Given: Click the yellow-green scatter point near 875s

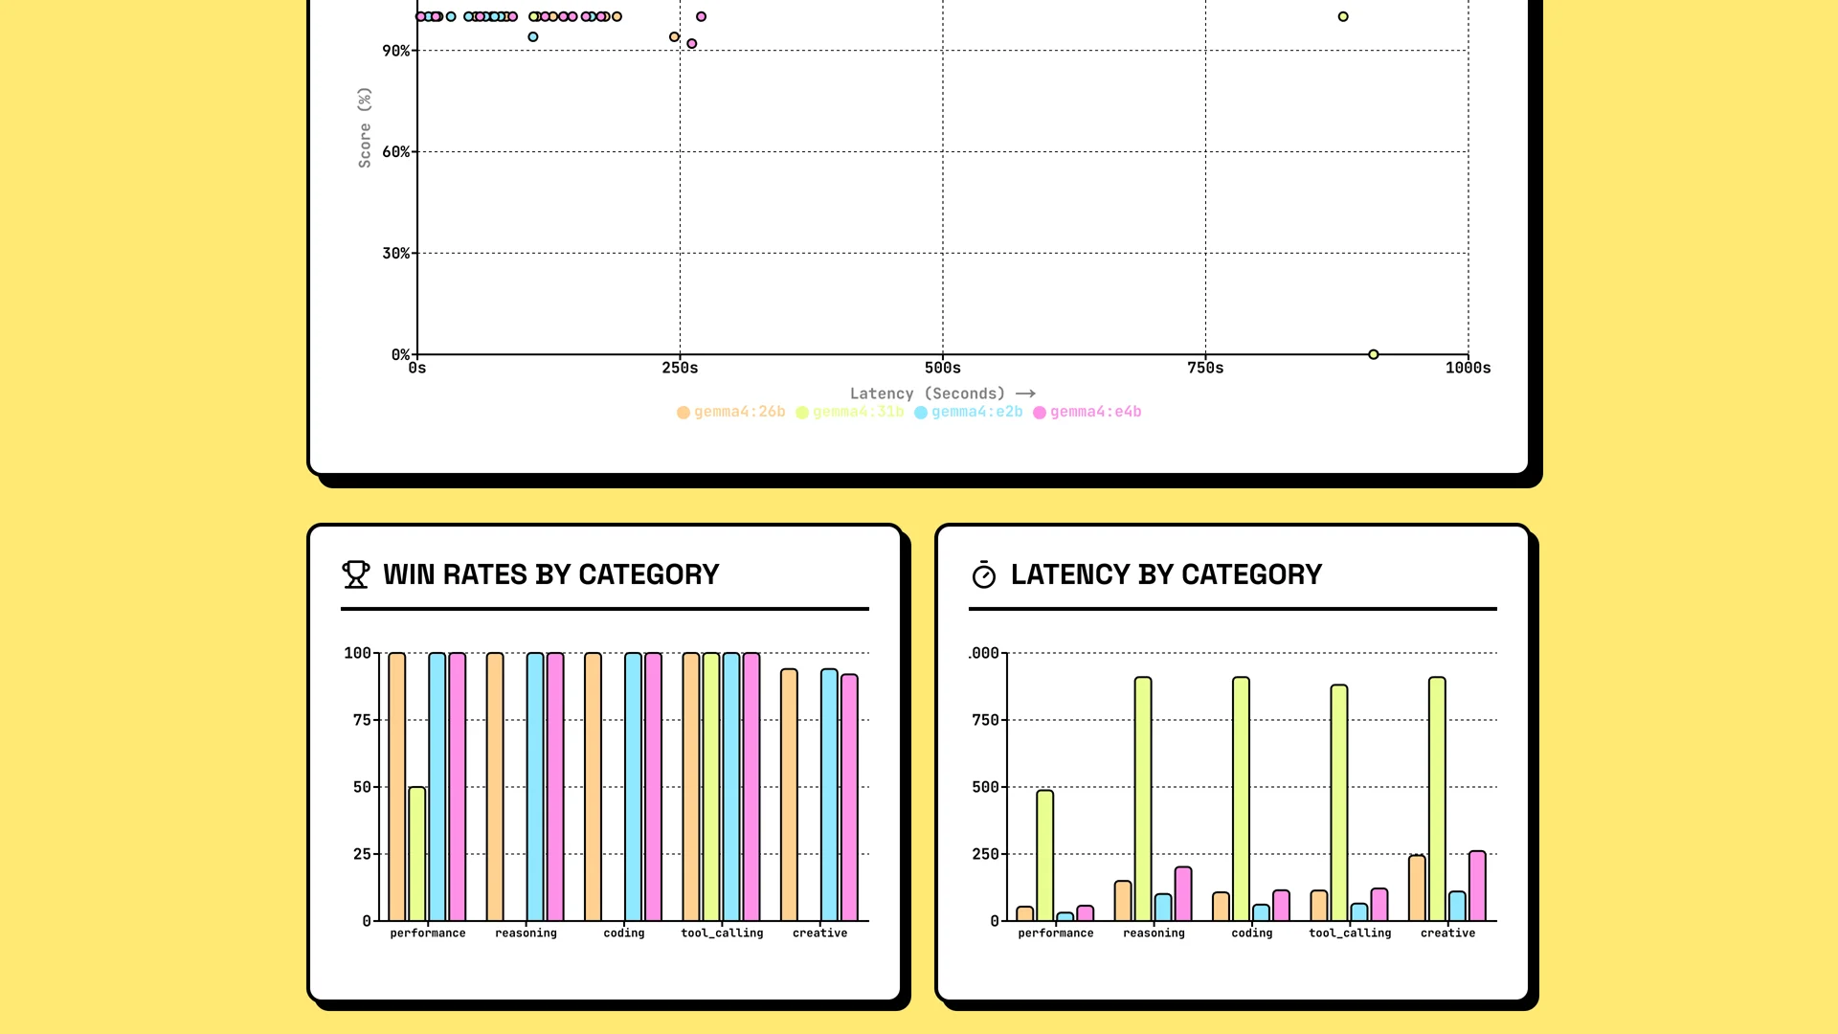Looking at the screenshot, I should click(1343, 16).
